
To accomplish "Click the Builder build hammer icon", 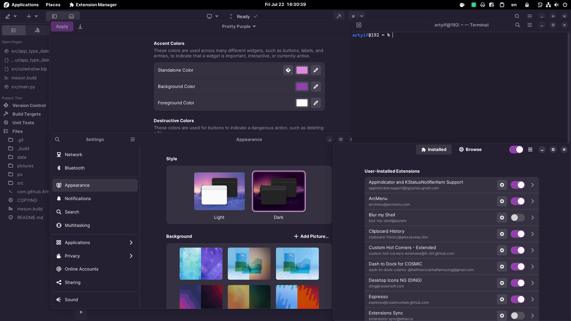I will pyautogui.click(x=339, y=16).
